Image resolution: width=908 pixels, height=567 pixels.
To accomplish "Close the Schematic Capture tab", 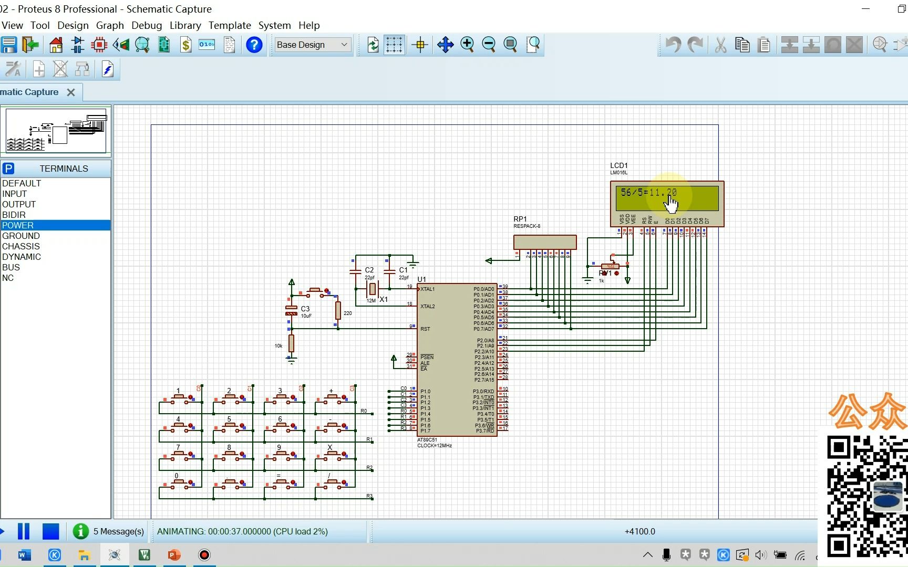I will 71,92.
